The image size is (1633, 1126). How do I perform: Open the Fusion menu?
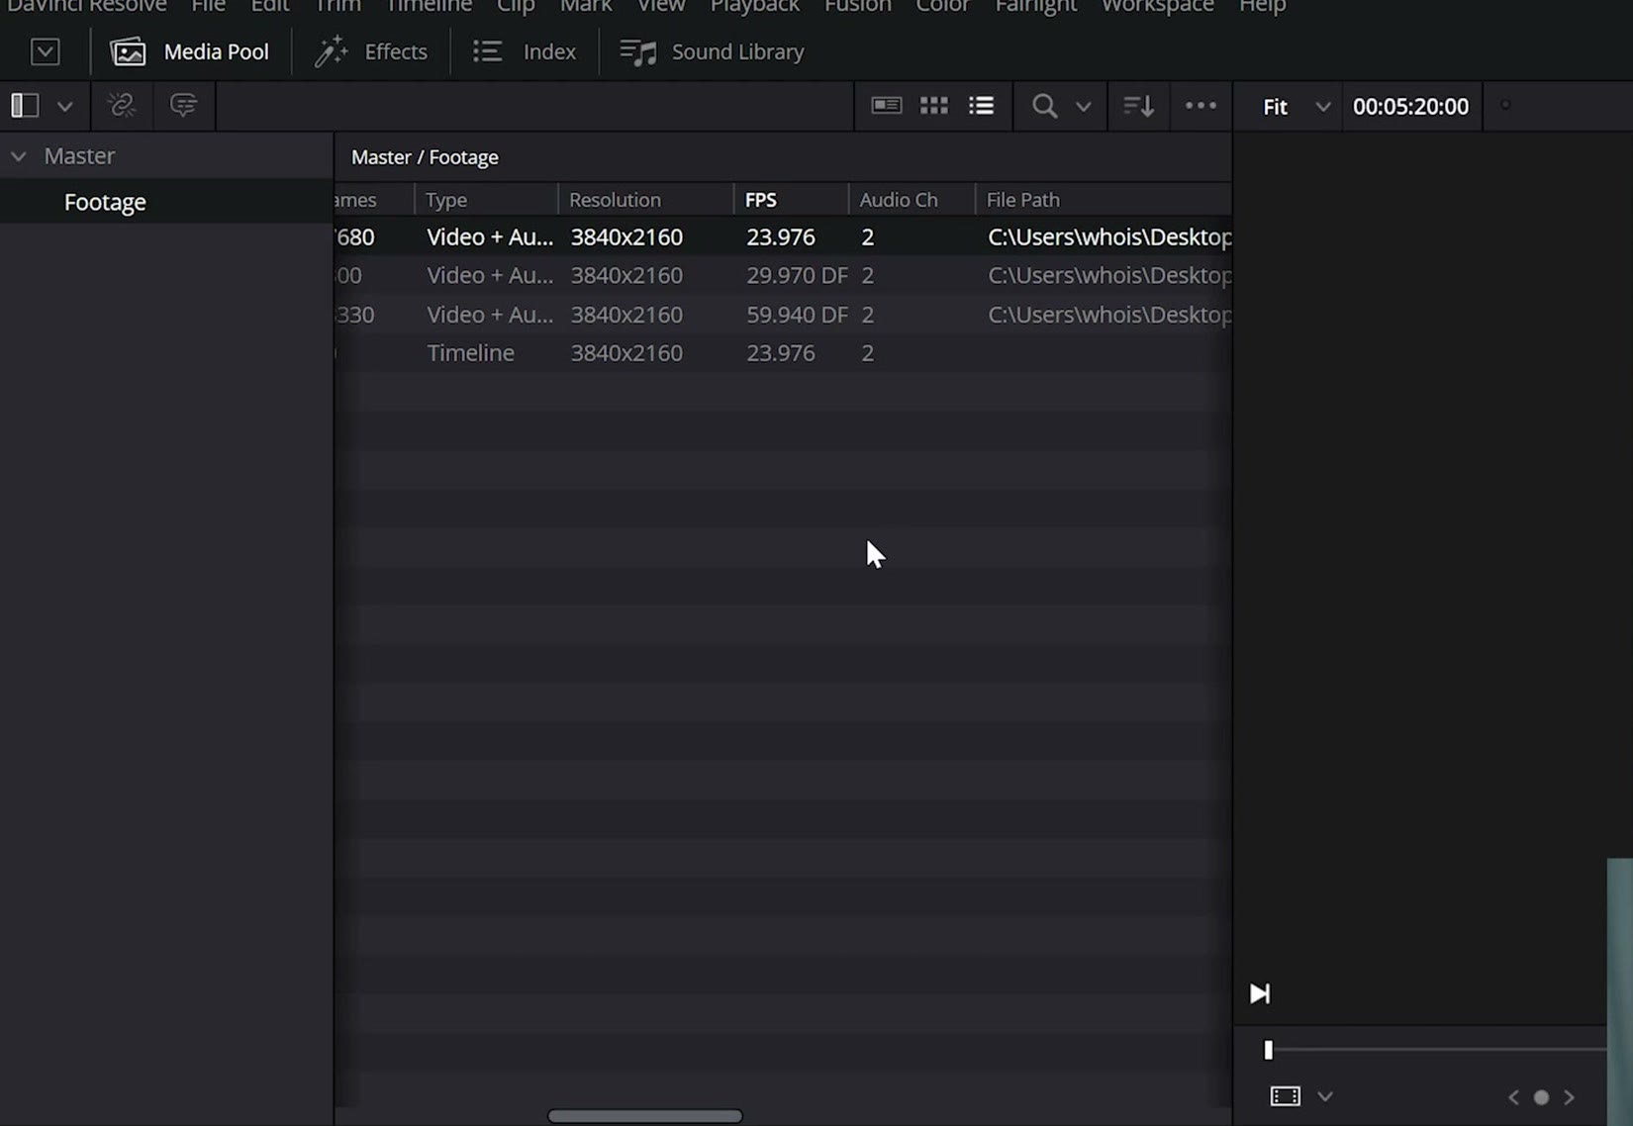click(x=857, y=6)
